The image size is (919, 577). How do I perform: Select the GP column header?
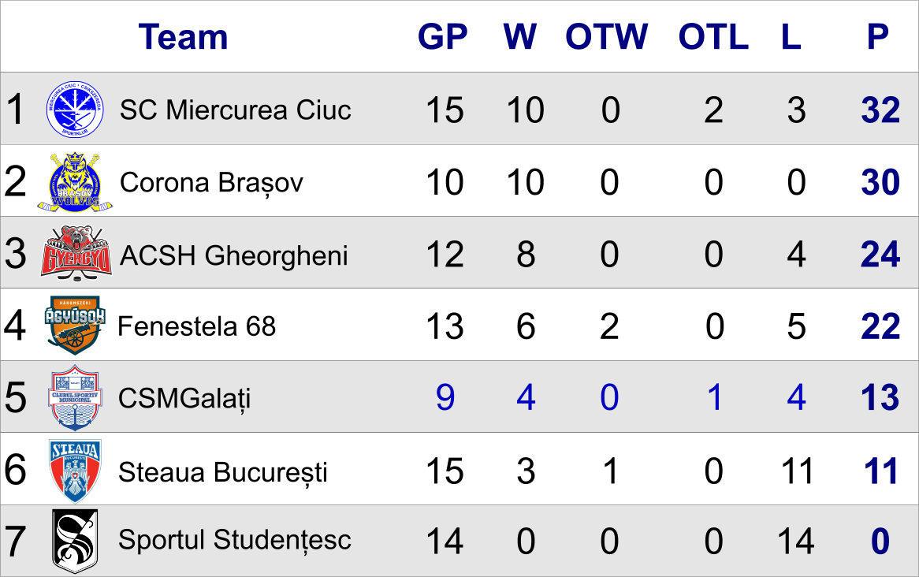(x=442, y=37)
